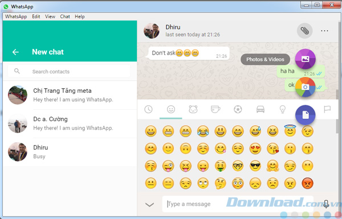Click the Photos & Videos tooltip label

pyautogui.click(x=265, y=59)
